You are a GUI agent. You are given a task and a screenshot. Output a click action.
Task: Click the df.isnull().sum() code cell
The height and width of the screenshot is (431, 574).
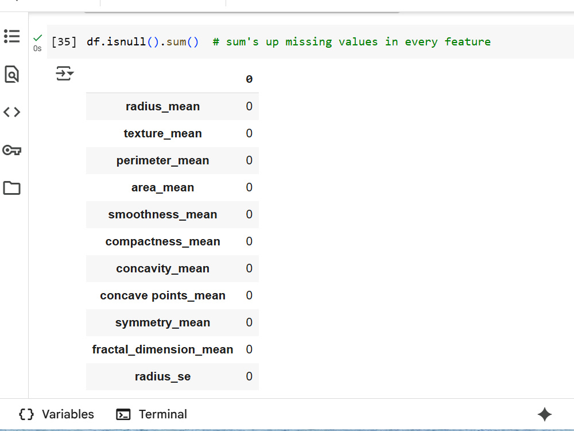click(x=311, y=42)
